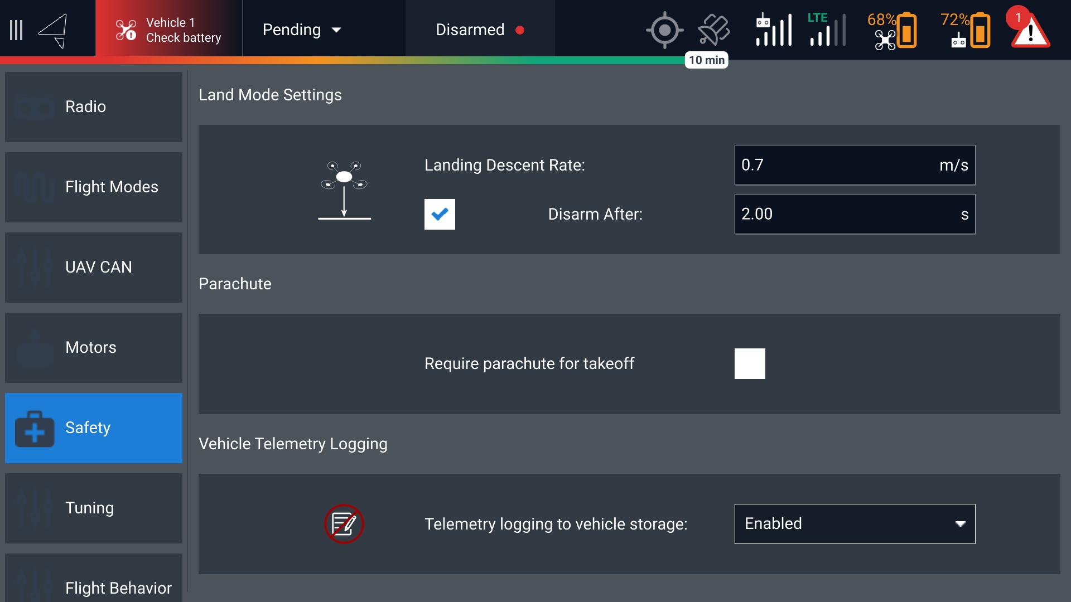Screen dimensions: 1071x602
Task: Edit the Landing Descent Rate field
Action: point(837,165)
